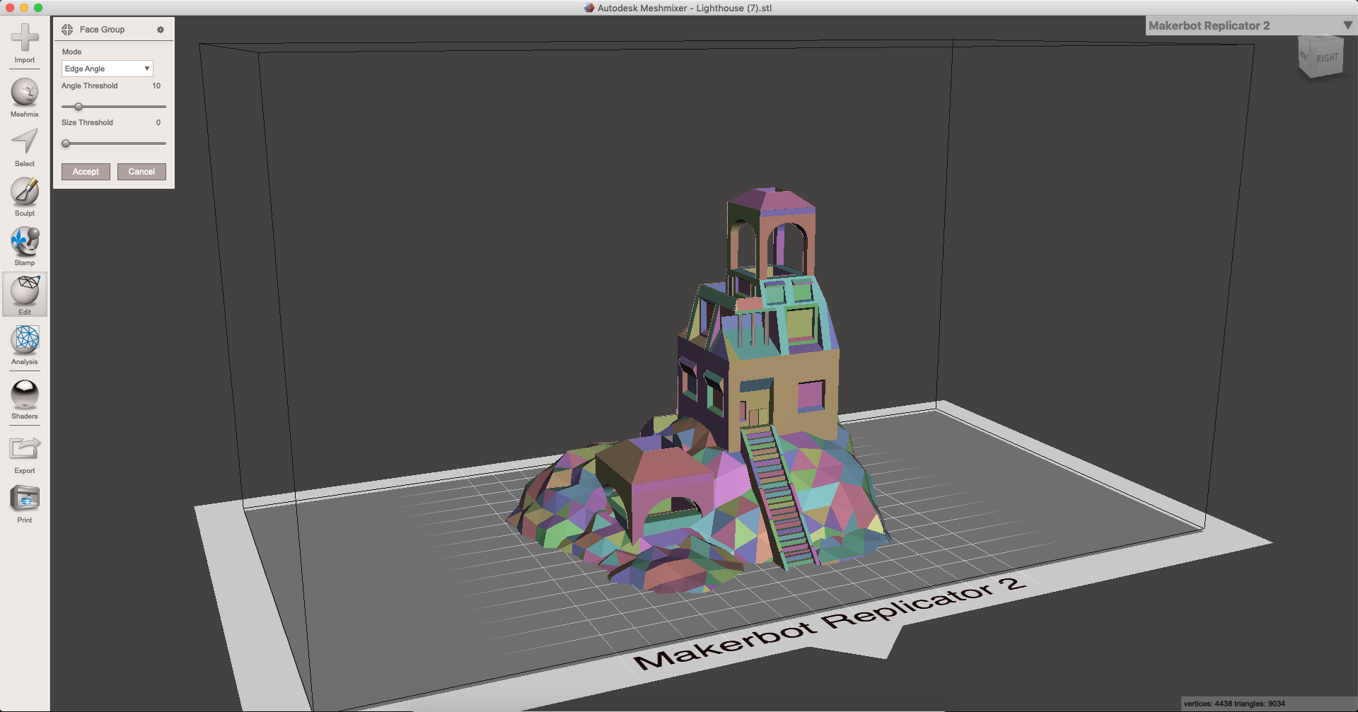Open the Stamp tool

tap(25, 245)
